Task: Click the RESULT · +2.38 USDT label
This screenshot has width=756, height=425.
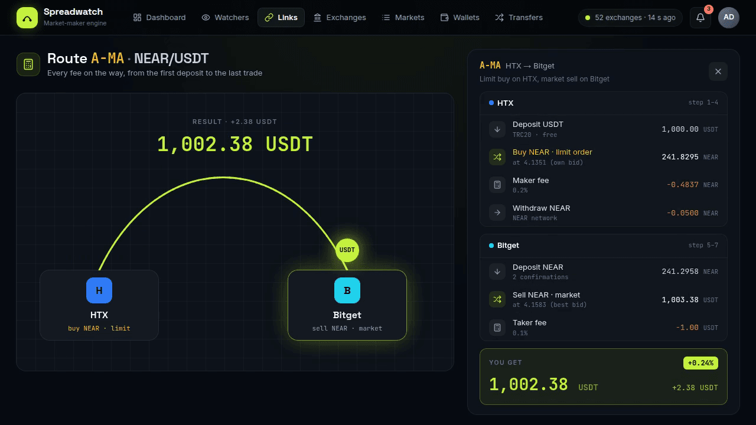Action: (x=235, y=122)
